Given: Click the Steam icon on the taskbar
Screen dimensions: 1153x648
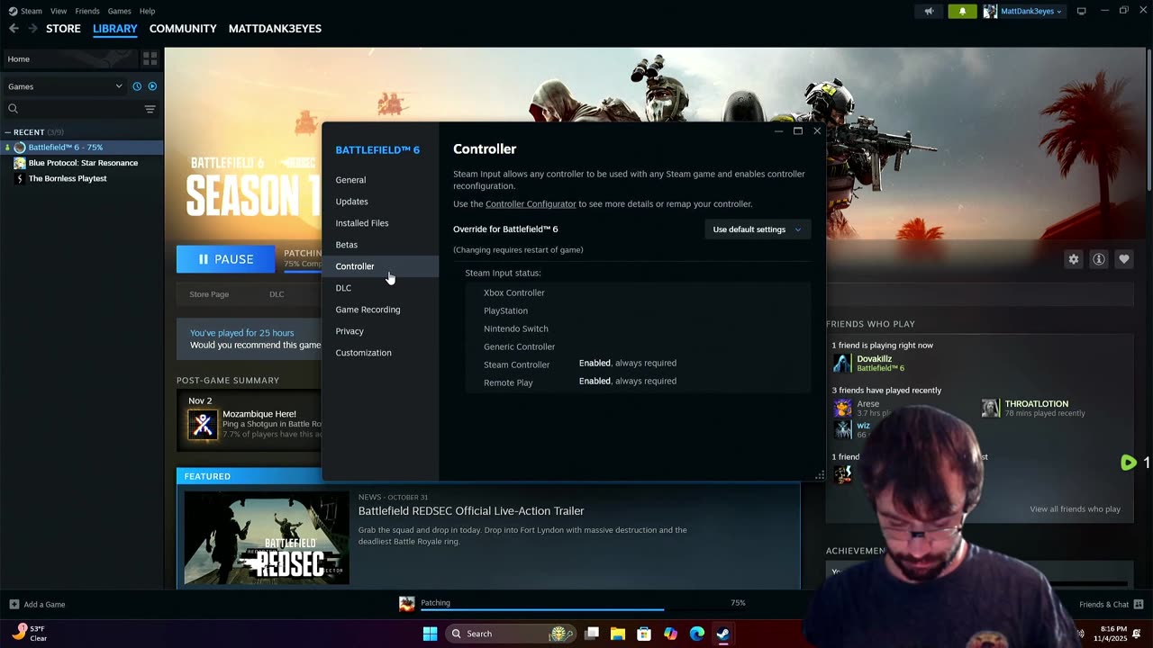Looking at the screenshot, I should [x=722, y=634].
